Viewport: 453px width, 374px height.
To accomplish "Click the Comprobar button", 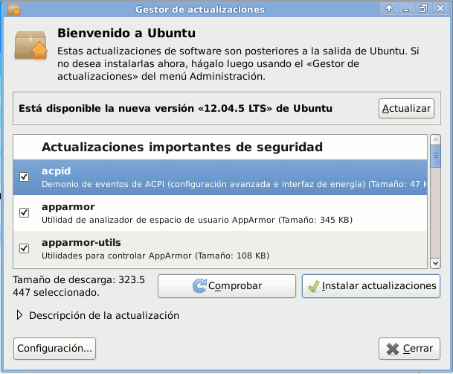I will pos(227,286).
